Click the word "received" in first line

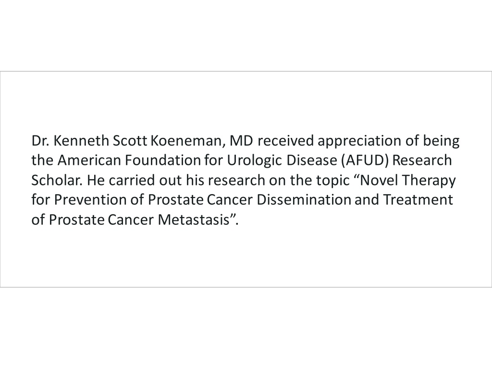[285, 141]
